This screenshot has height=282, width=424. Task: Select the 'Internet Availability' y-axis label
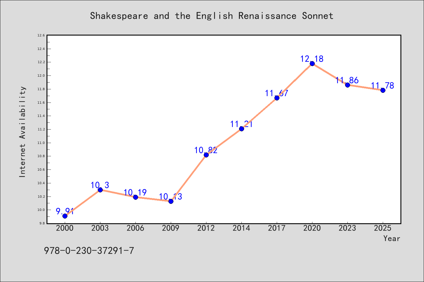(22, 132)
